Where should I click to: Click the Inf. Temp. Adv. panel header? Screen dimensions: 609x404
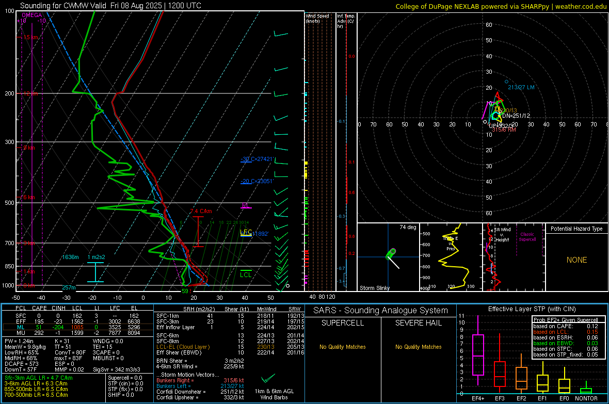346,21
